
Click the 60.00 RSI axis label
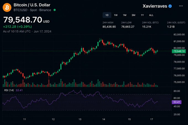[177, 98]
